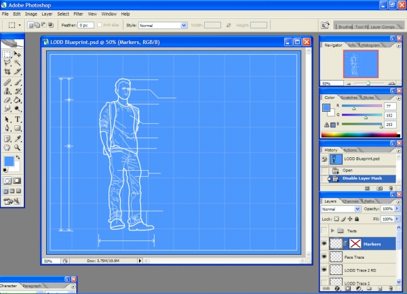
Task: Open the Fill slider arrow
Action: (397, 219)
